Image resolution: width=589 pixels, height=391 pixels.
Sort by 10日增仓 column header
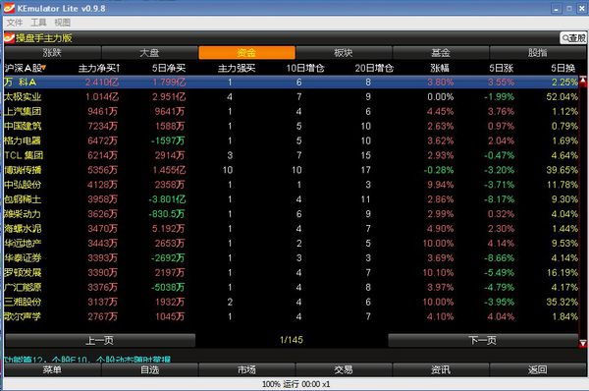[x=305, y=68]
